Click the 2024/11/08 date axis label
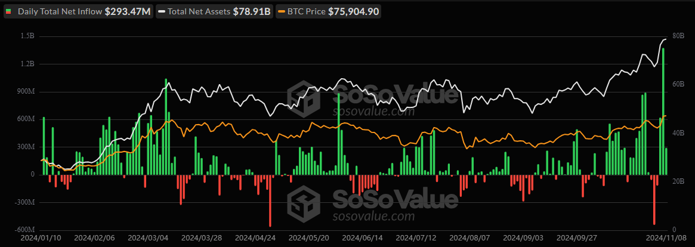 coord(666,238)
